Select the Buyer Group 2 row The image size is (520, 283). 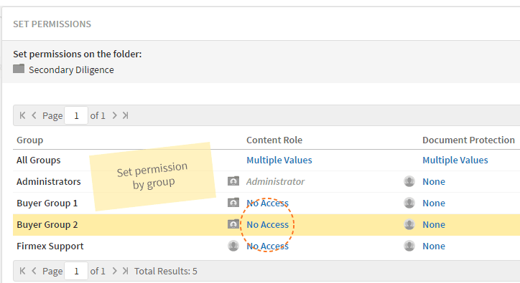[266, 225]
